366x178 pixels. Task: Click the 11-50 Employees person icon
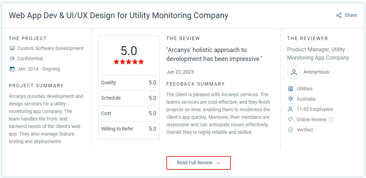[291, 109]
